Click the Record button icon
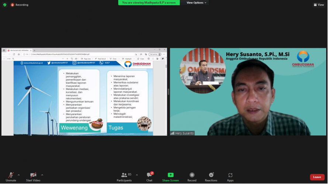 tap(192, 176)
